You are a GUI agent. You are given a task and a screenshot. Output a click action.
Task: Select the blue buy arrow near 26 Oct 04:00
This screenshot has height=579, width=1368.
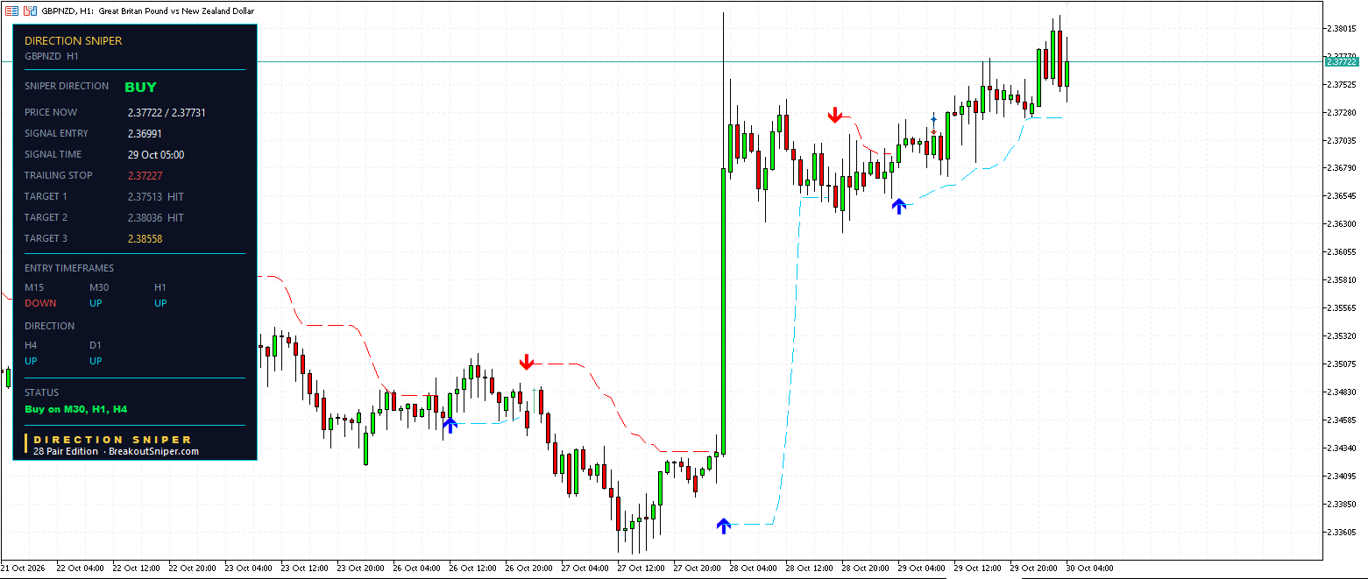pos(450,425)
